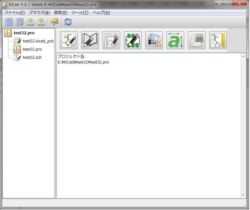This screenshot has width=250, height=210.
Task: Open the ヘルプ(H) menu
Action: coord(101,13)
